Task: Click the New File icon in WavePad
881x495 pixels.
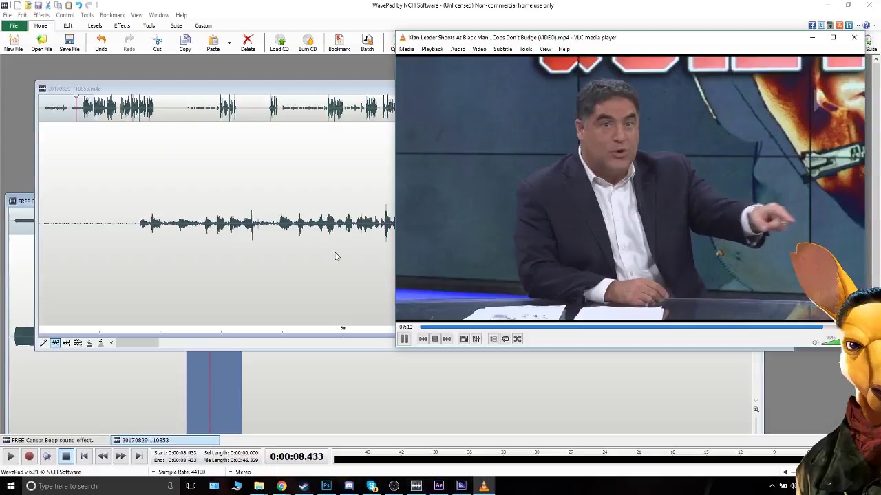Action: (14, 43)
